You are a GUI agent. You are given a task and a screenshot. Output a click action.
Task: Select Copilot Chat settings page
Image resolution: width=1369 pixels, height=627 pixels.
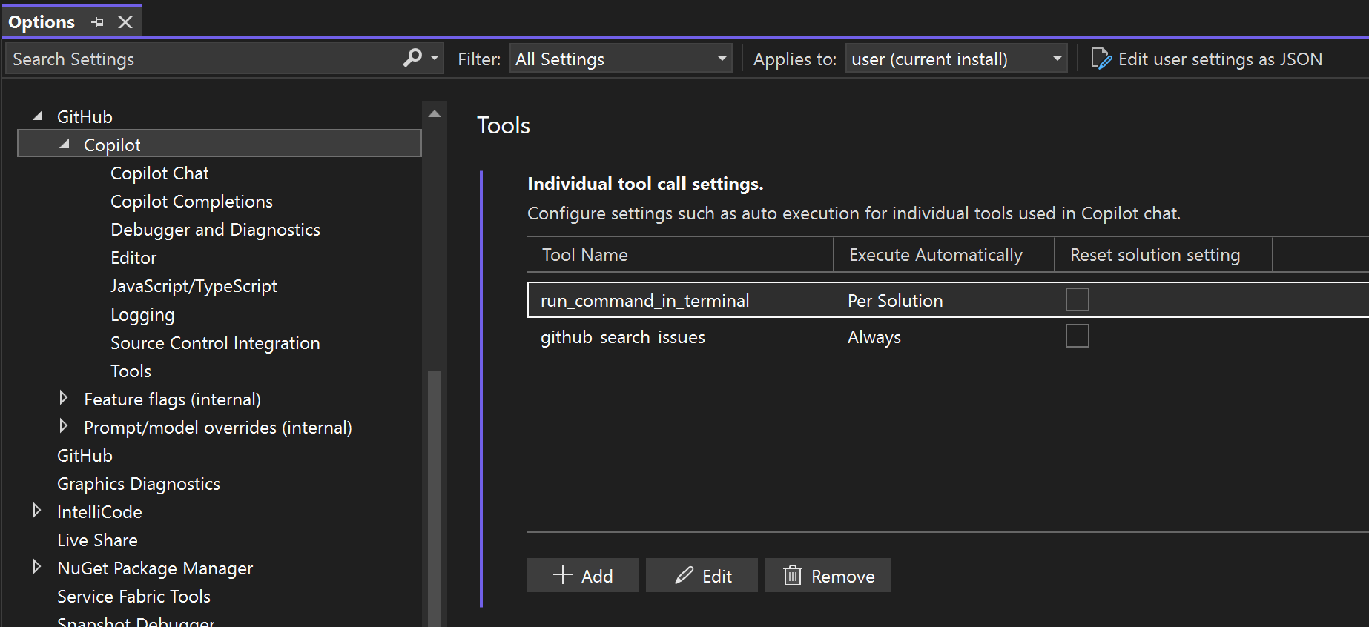click(159, 173)
